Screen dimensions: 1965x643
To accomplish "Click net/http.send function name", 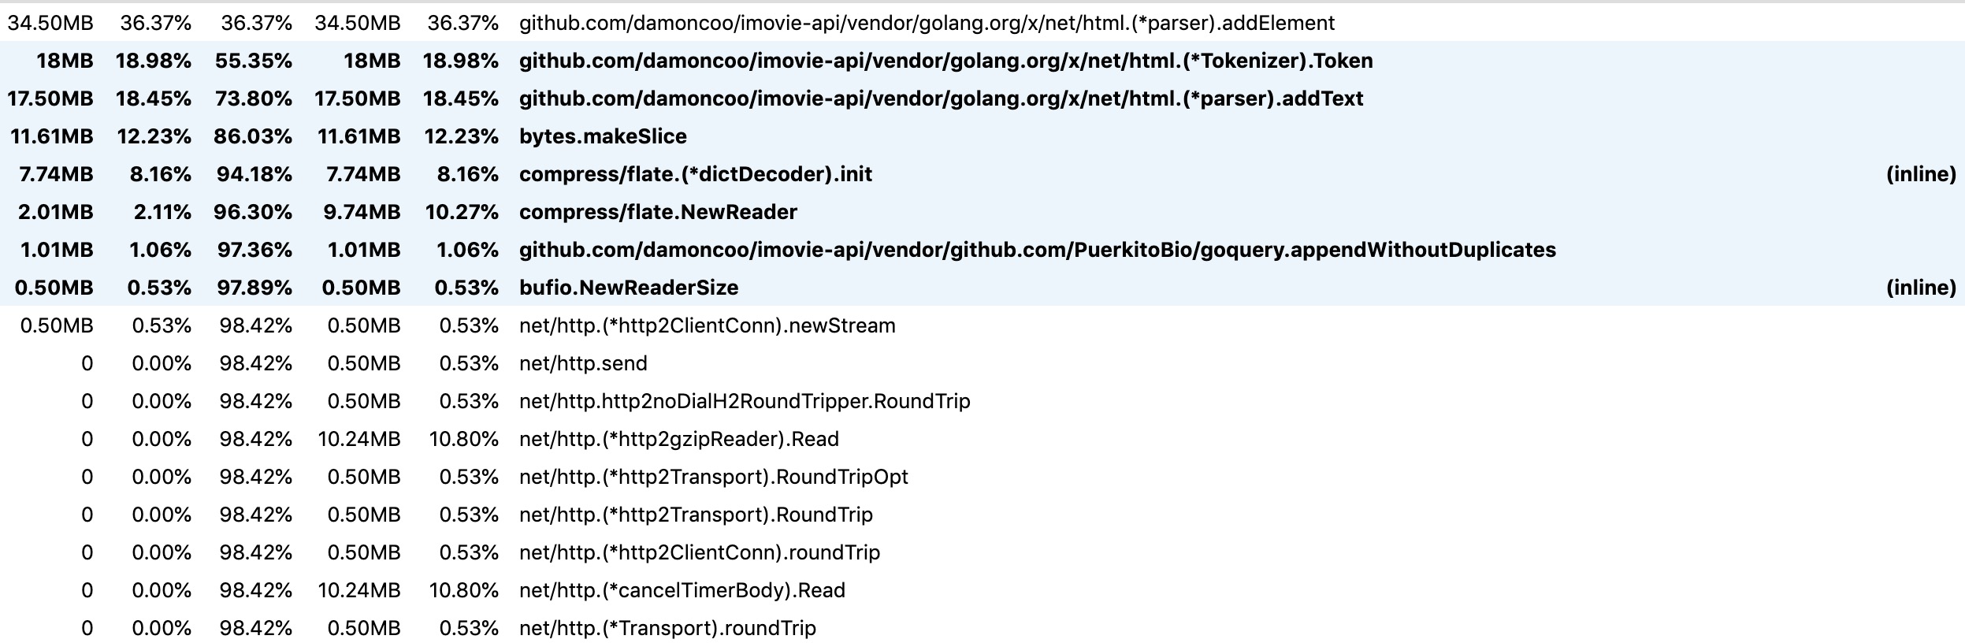I will [583, 363].
